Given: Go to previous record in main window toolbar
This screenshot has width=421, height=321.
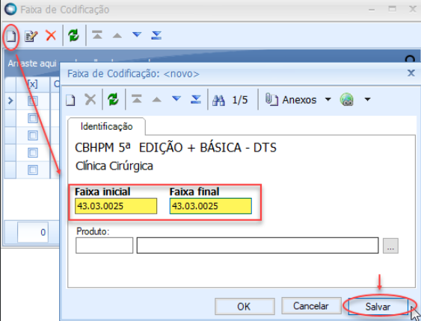Looking at the screenshot, I should point(117,35).
